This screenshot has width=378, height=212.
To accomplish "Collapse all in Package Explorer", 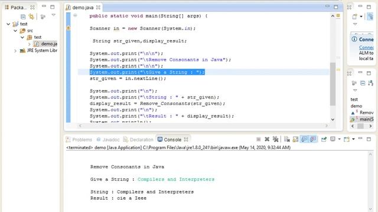I will (23, 16).
